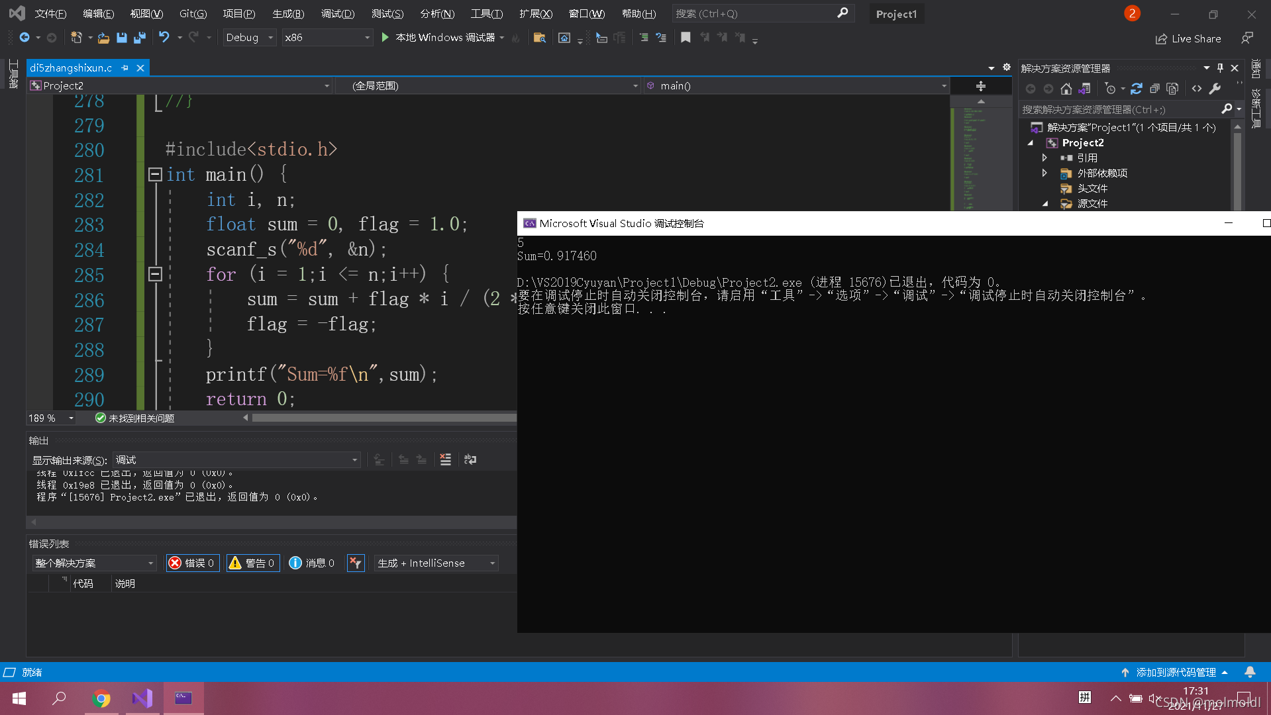
Task: Open a file with the folder icon
Action: [x=103, y=38]
